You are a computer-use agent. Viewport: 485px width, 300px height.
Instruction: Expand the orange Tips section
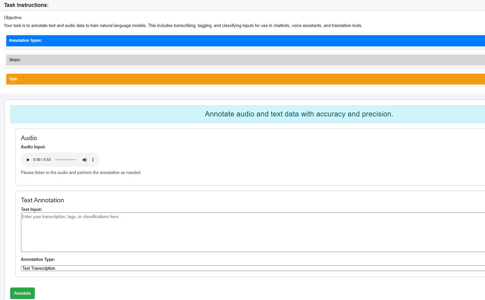pyautogui.click(x=246, y=79)
